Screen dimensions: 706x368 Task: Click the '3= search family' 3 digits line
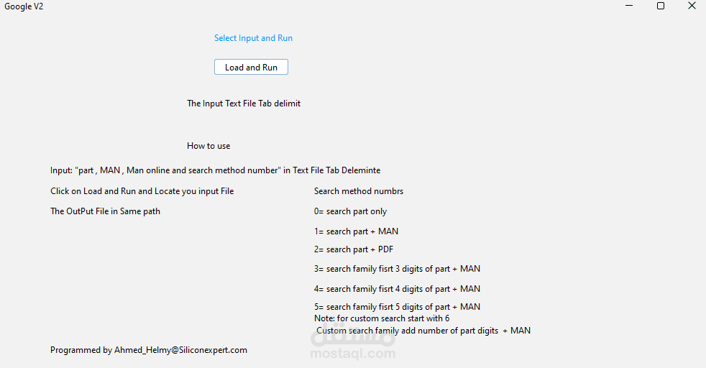pyautogui.click(x=397, y=269)
